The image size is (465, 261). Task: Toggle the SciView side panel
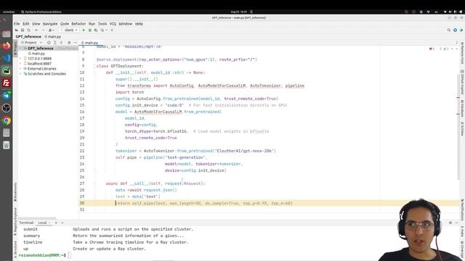(x=462, y=129)
